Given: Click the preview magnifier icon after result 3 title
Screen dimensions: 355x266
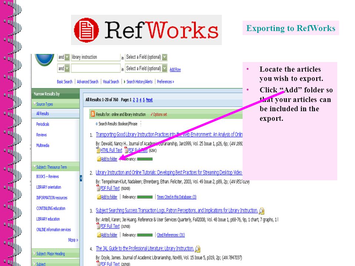Looking at the screenshot, I should (261, 211).
